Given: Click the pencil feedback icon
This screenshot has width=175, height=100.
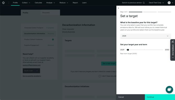Looking at the screenshot, I should (x=173, y=42).
